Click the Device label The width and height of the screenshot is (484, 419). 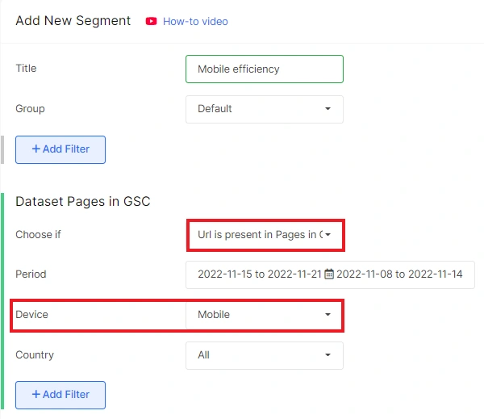pyautogui.click(x=31, y=315)
